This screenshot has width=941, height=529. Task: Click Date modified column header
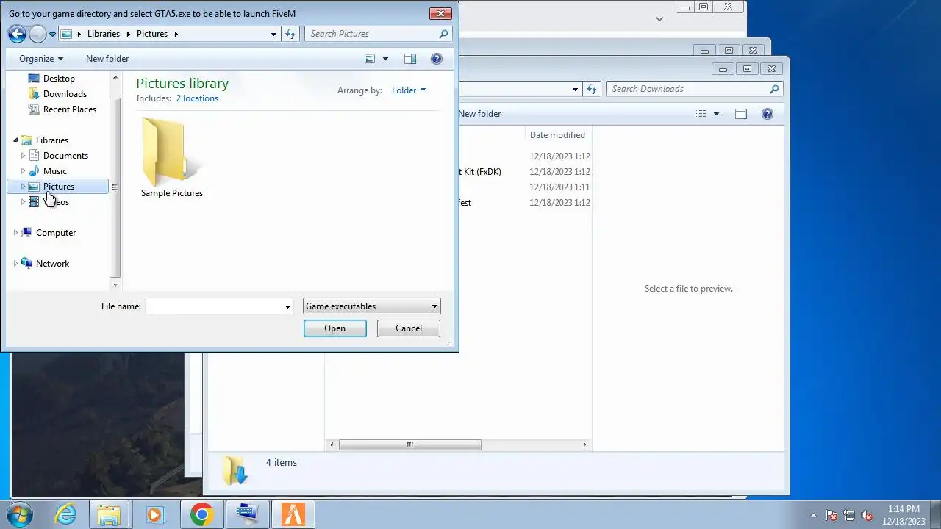pyautogui.click(x=557, y=135)
